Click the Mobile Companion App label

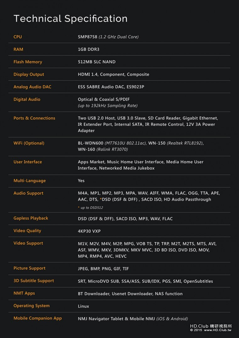point(37,318)
